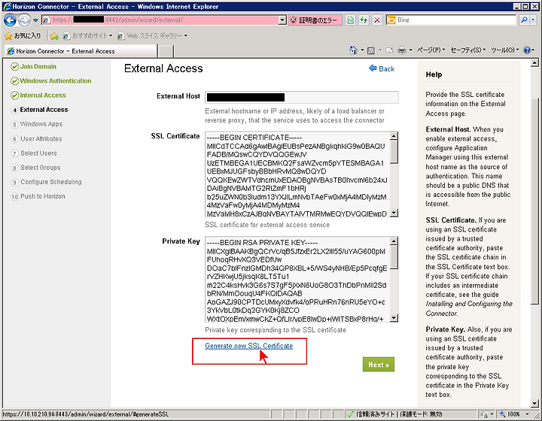Viewport: 542px width, 421px height.
Task: Go to the Internal Access step
Action: (38, 95)
